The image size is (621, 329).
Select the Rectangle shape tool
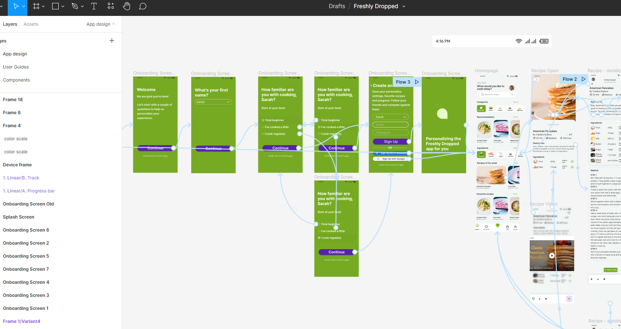pyautogui.click(x=55, y=6)
